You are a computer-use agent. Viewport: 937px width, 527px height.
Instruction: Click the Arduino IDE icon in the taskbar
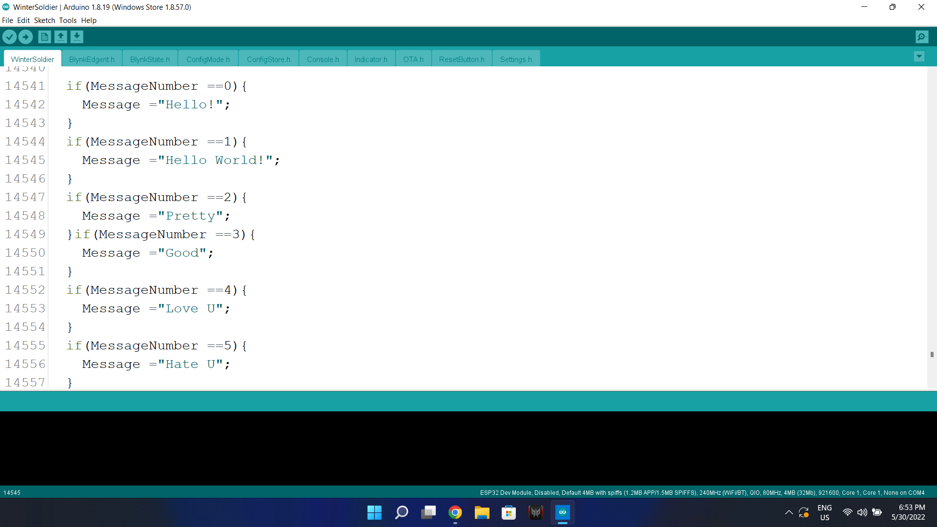click(x=563, y=512)
